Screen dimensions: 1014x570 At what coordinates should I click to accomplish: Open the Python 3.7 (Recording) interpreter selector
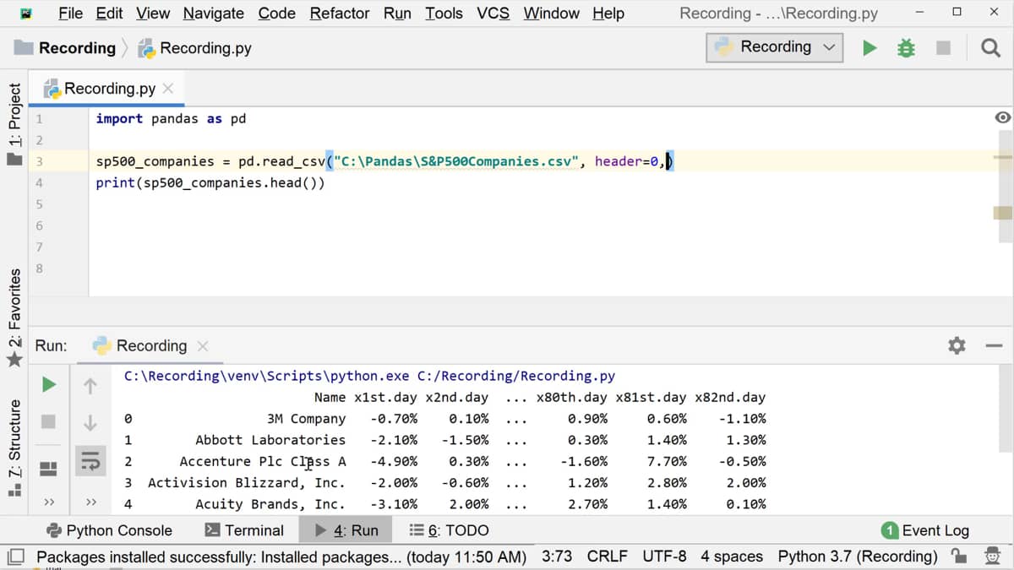click(858, 556)
